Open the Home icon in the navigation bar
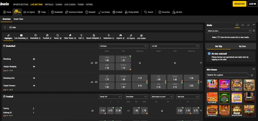Image resolution: width=258 pixels, height=121 pixels. (x=5, y=12)
